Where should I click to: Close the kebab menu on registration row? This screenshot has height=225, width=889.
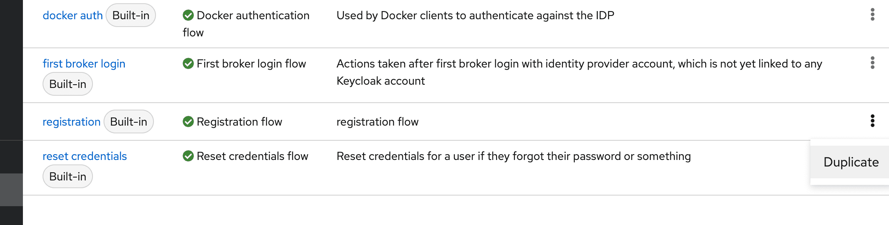(872, 121)
